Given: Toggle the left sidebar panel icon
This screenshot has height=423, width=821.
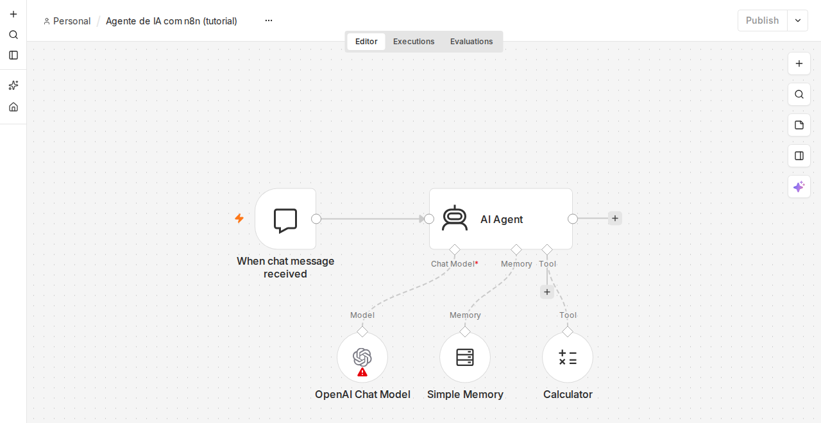Looking at the screenshot, I should coord(13,55).
